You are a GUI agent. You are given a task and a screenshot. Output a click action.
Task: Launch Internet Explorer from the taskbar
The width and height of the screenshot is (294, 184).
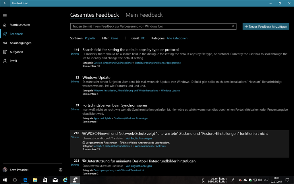pyautogui.click(x=65, y=180)
